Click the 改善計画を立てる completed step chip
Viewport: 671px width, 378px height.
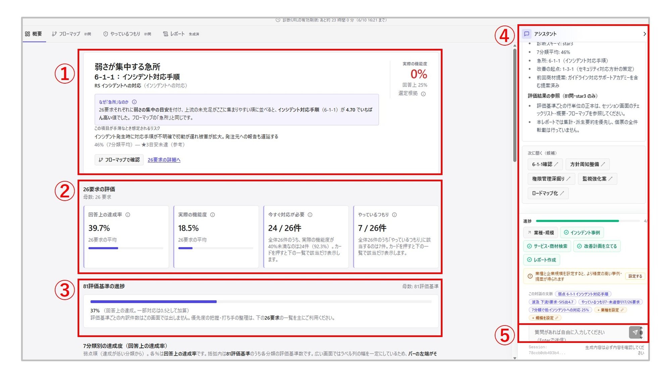click(597, 246)
